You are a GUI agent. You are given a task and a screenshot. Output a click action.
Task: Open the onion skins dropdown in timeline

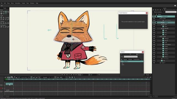click(25, 78)
